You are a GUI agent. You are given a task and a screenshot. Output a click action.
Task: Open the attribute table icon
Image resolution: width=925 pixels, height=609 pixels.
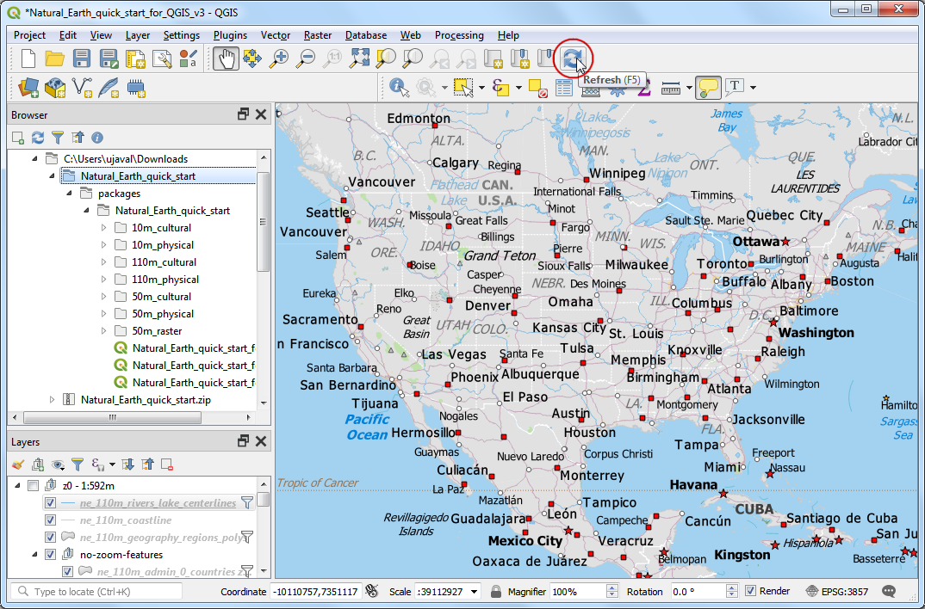point(564,87)
